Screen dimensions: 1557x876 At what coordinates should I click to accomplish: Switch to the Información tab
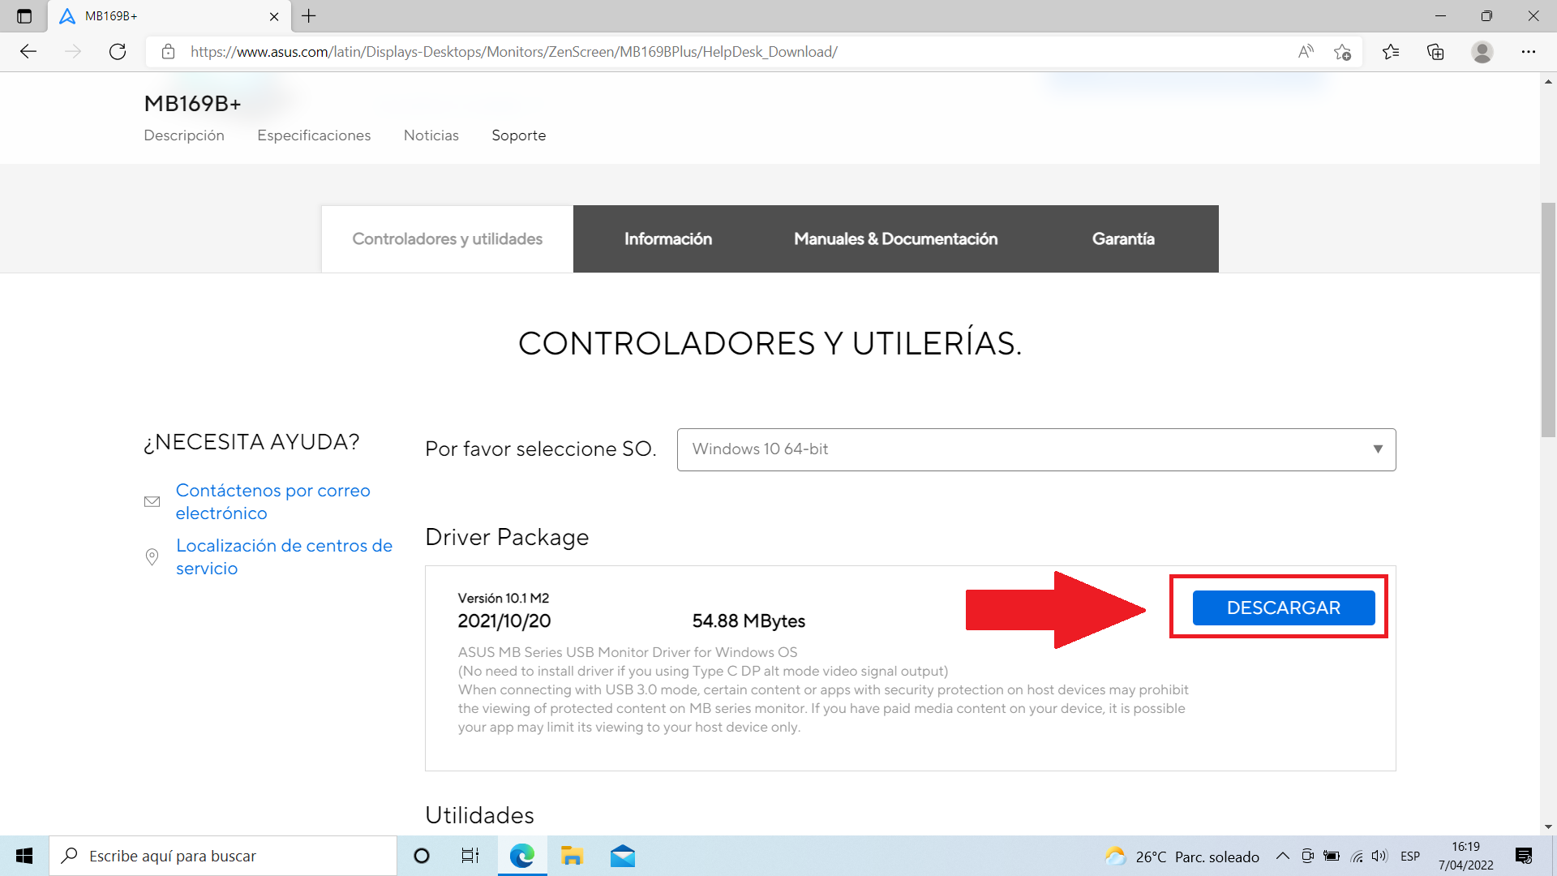coord(667,239)
